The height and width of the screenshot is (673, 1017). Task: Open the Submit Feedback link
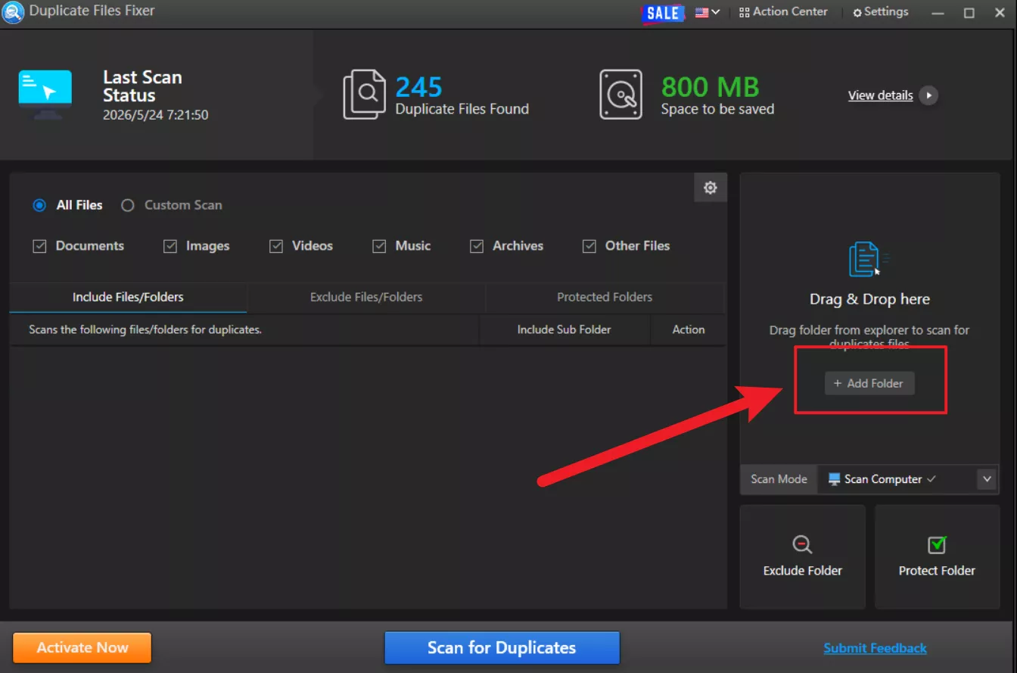(x=875, y=648)
